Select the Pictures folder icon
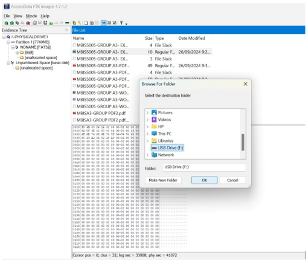306x260 pixels. click(154, 112)
